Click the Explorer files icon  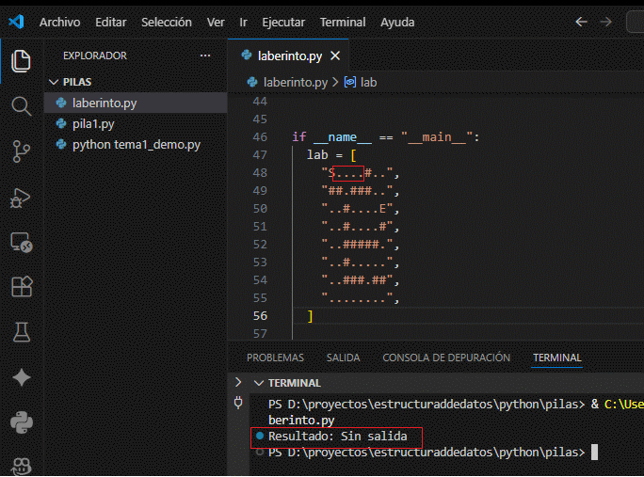(x=21, y=61)
